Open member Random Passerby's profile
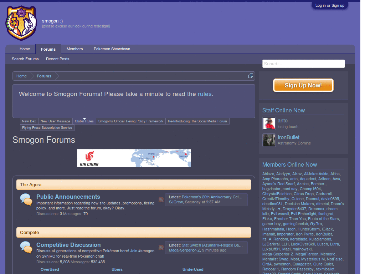This screenshot has height=274, width=365. [x=297, y=269]
